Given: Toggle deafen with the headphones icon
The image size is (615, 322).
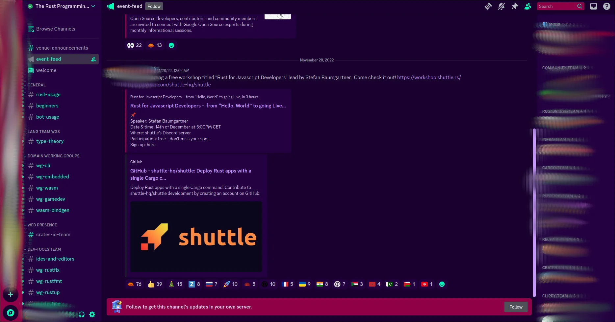Looking at the screenshot, I should coord(82,314).
